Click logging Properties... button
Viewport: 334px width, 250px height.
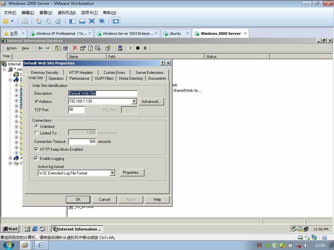pos(132,173)
